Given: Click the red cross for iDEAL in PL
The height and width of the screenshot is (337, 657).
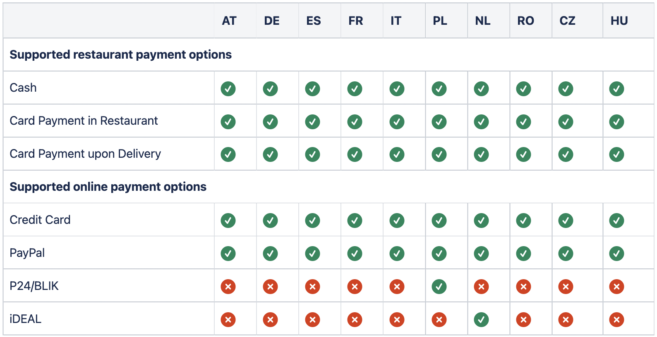Looking at the screenshot, I should coord(439,320).
